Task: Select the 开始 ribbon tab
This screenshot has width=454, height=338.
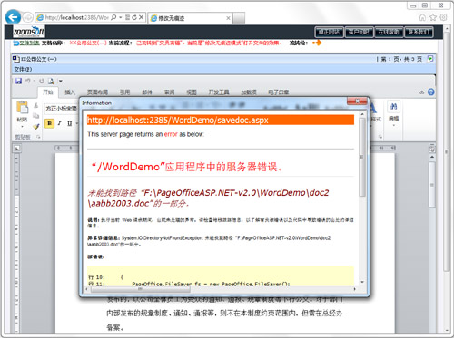Action: click(48, 92)
